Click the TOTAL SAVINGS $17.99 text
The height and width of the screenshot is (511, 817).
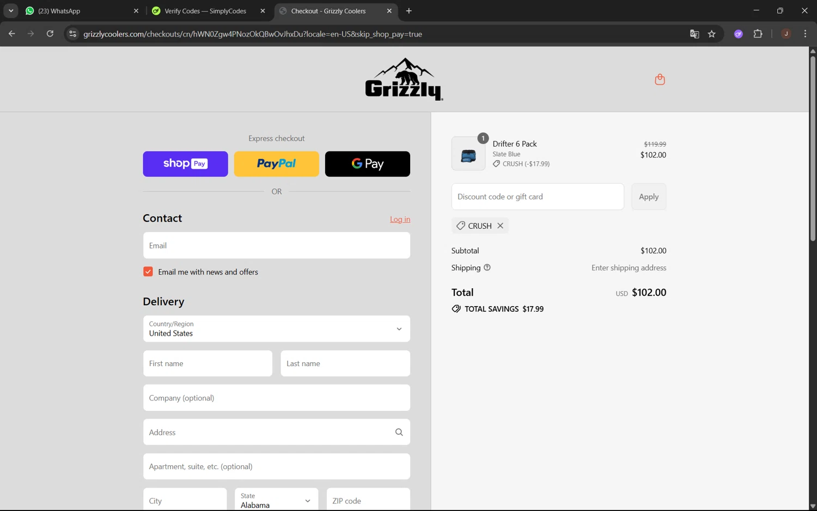click(x=504, y=309)
